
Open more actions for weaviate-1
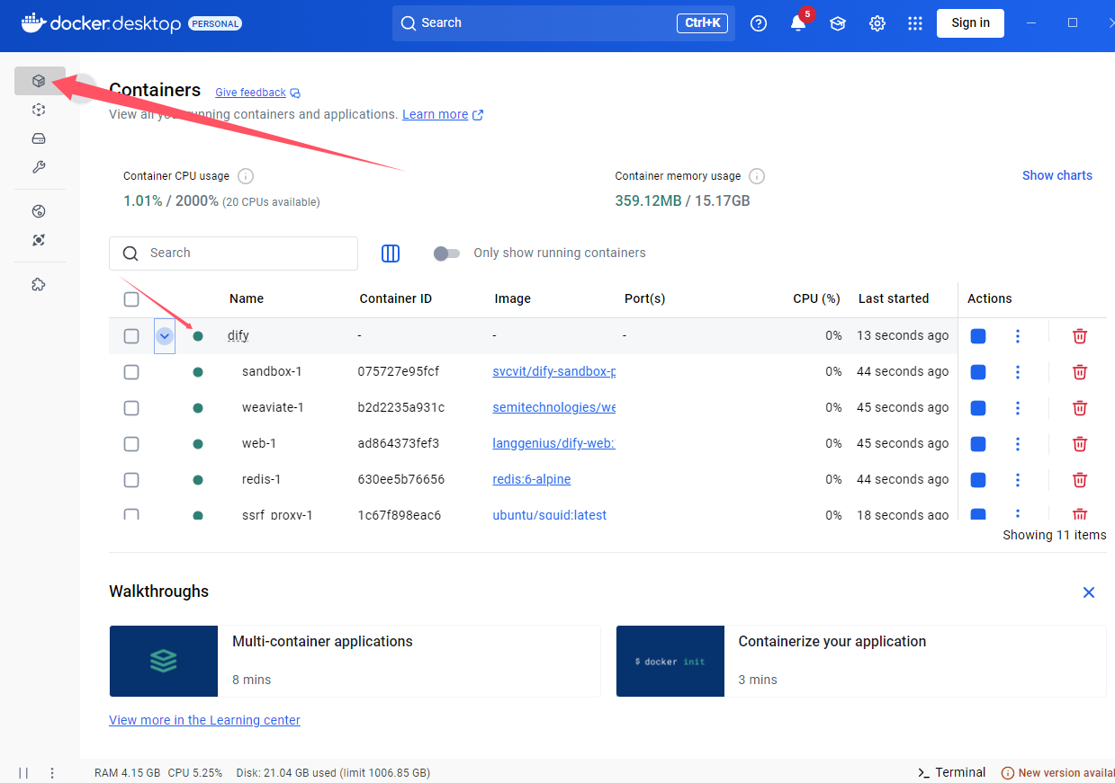point(1018,408)
